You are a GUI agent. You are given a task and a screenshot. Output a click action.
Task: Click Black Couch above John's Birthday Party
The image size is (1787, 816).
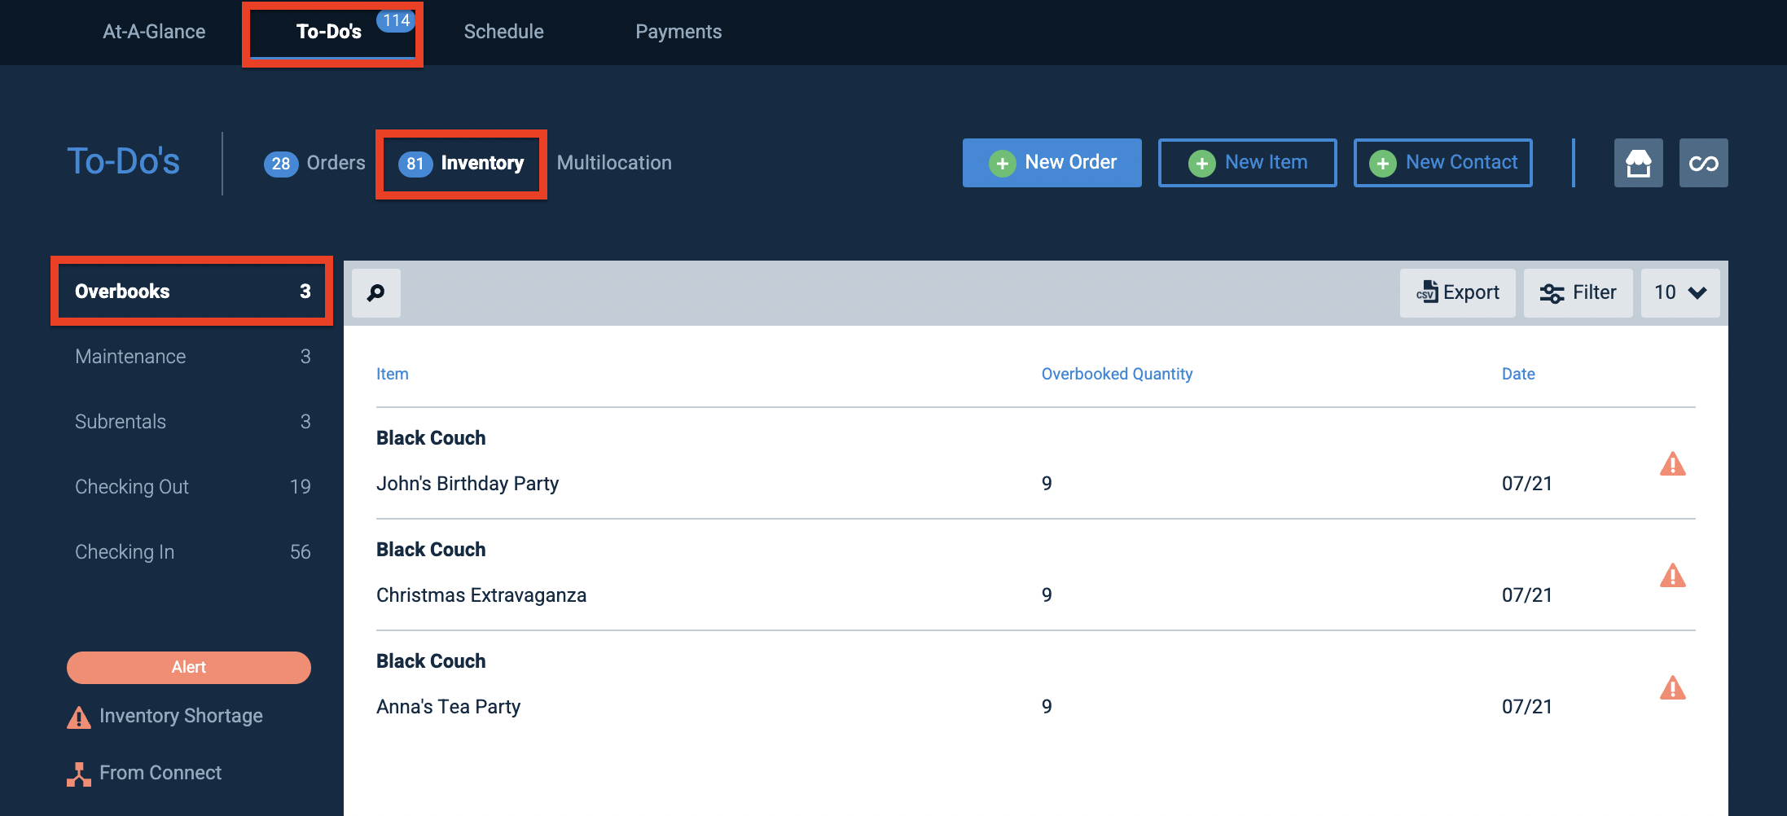(x=431, y=438)
